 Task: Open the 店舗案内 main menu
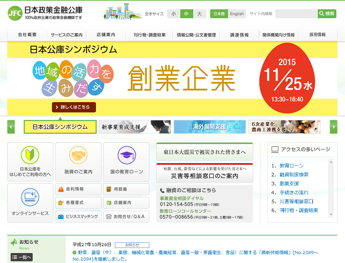click(106, 35)
